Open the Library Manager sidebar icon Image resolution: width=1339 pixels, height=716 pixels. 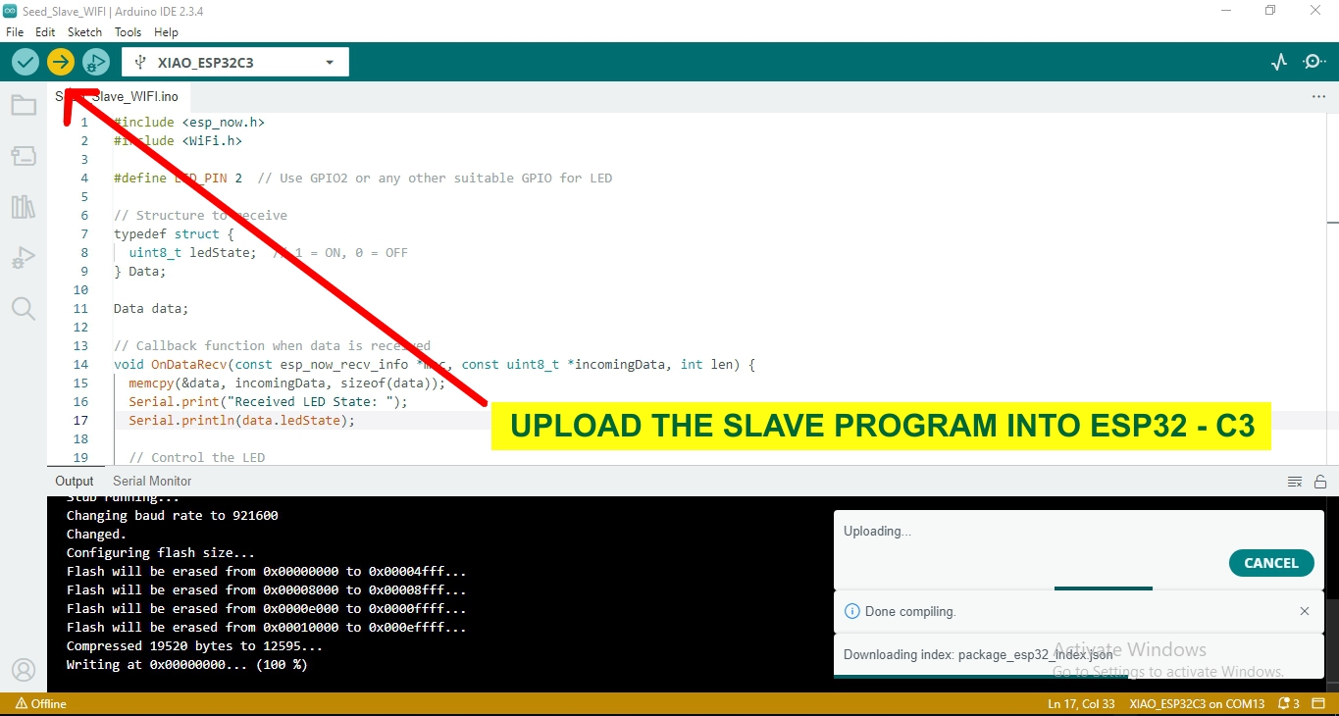click(24, 207)
